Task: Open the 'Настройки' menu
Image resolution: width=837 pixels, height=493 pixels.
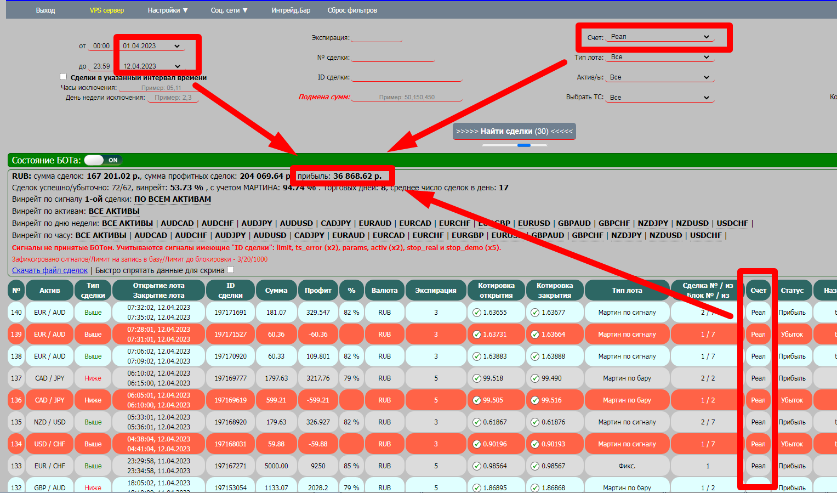Action: 168,10
